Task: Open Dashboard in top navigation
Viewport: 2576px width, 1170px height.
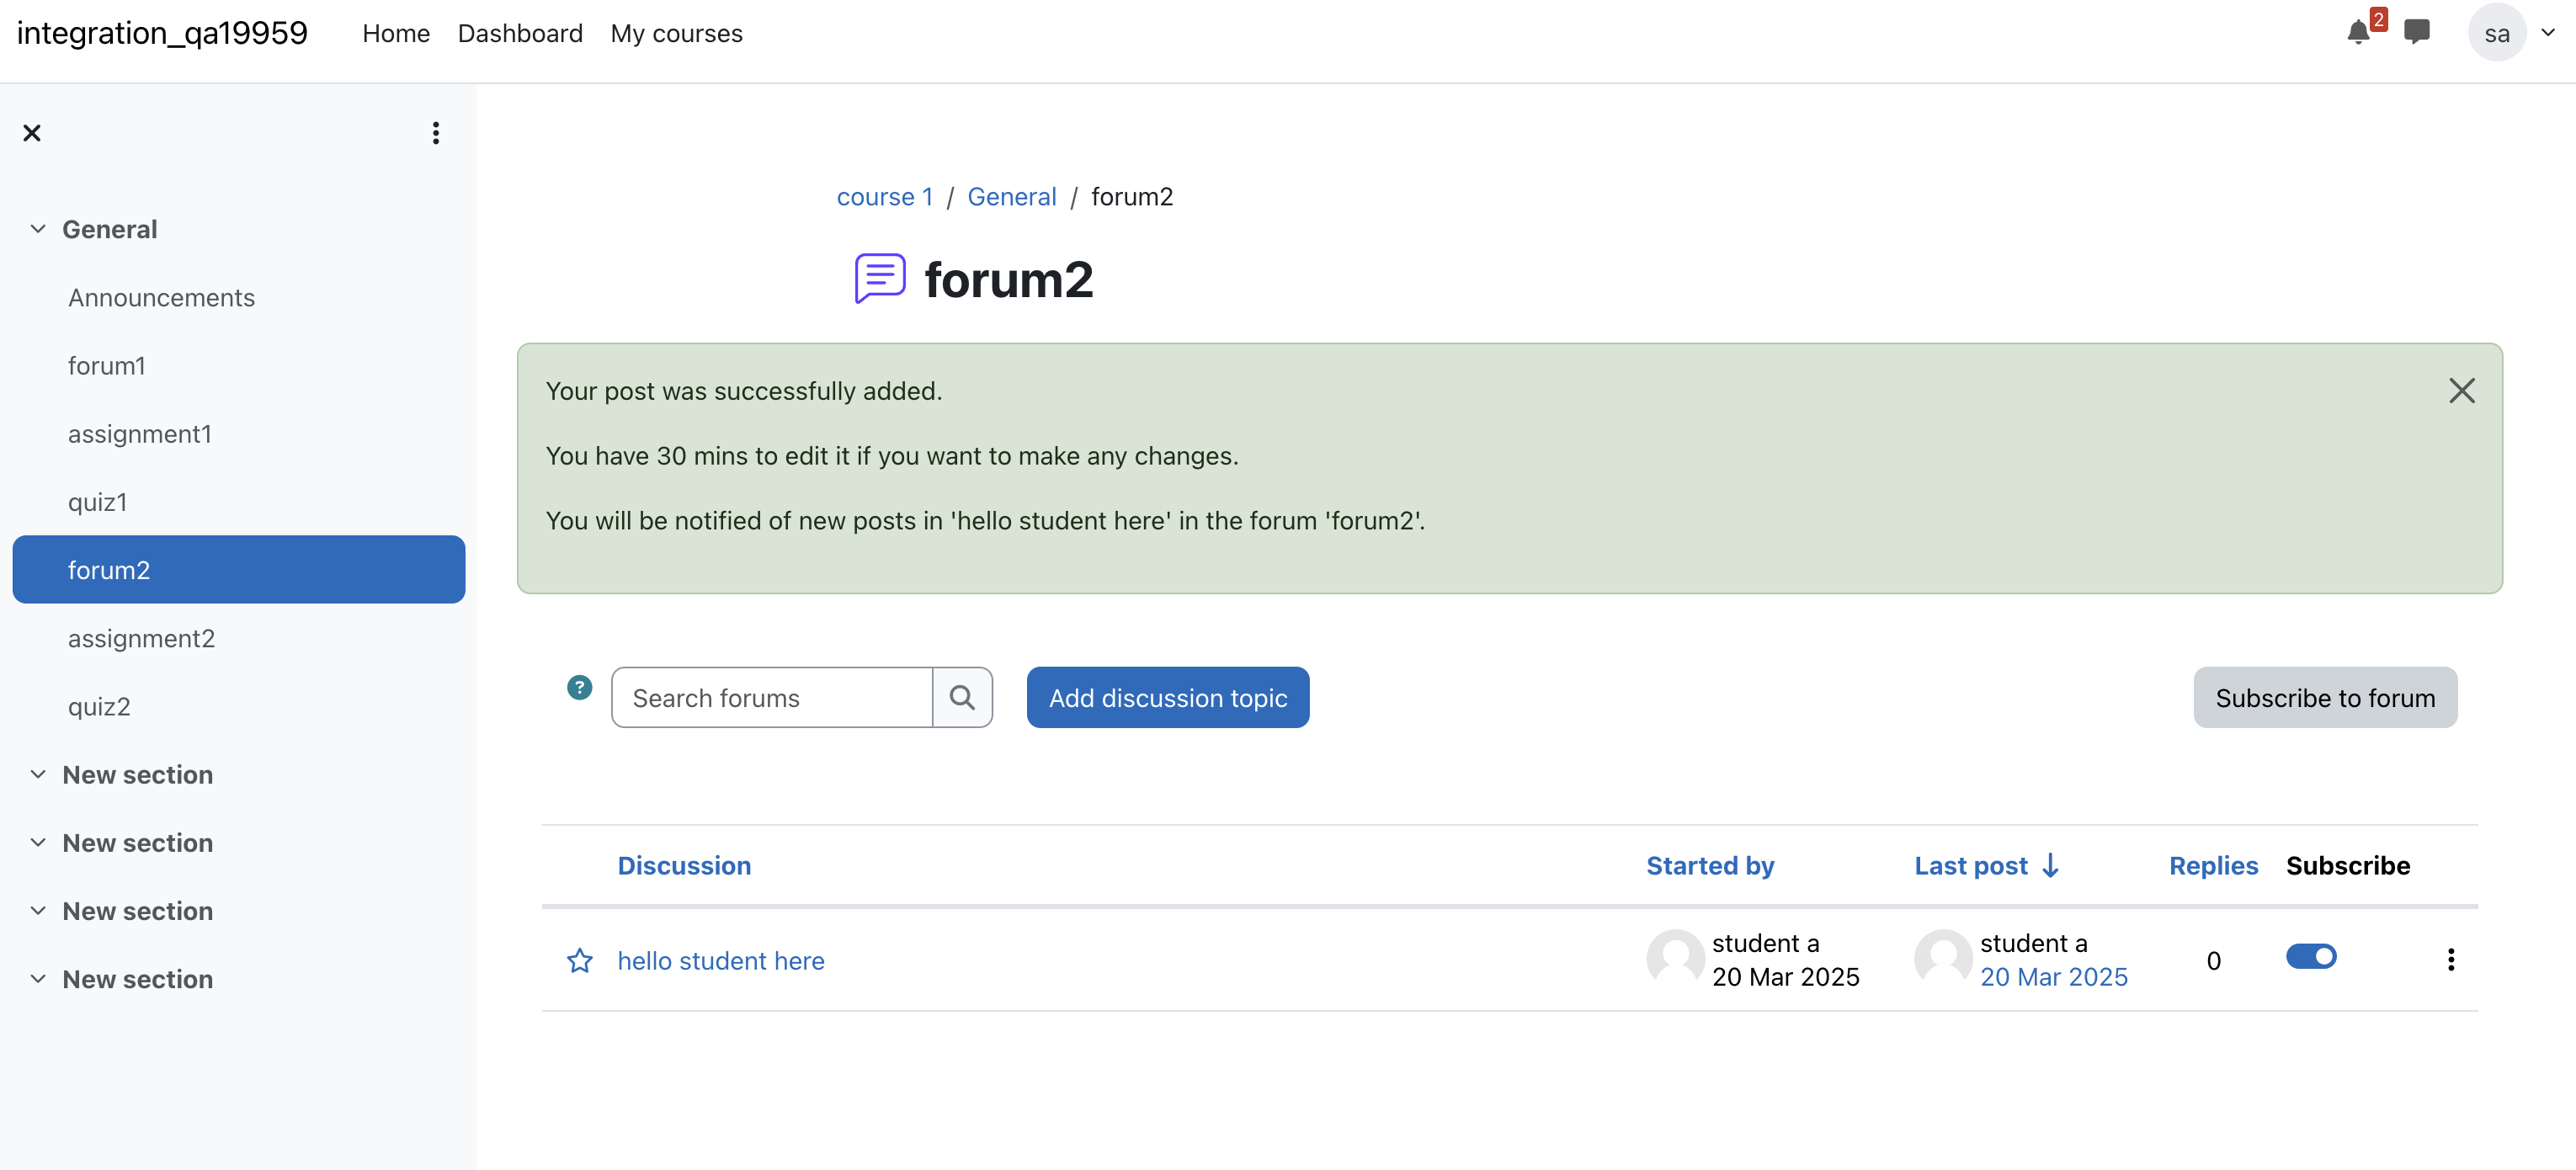Action: [520, 33]
